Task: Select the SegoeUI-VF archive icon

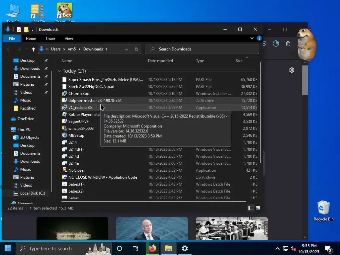Action: (x=64, y=121)
